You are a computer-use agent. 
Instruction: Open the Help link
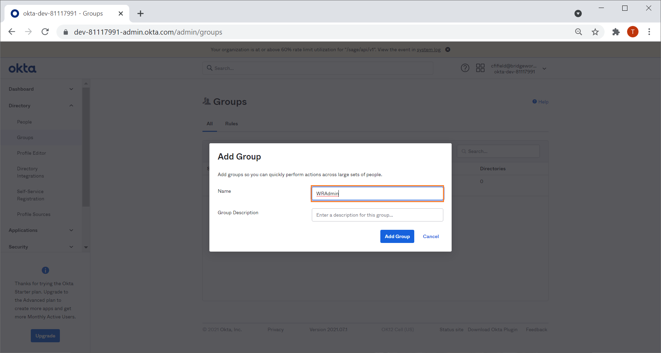coord(541,102)
